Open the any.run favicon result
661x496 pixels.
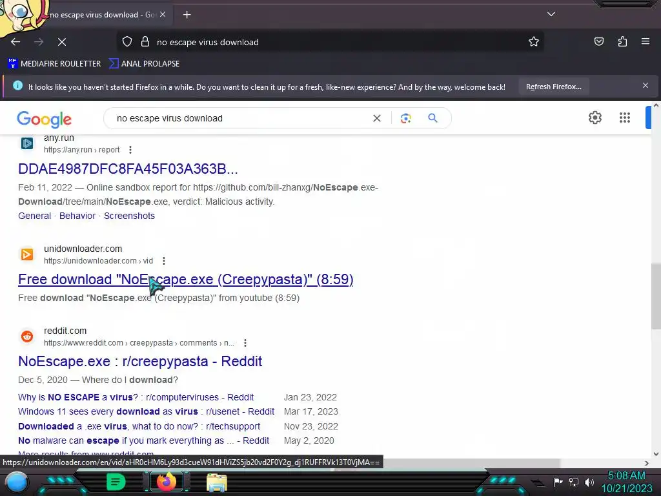click(27, 143)
